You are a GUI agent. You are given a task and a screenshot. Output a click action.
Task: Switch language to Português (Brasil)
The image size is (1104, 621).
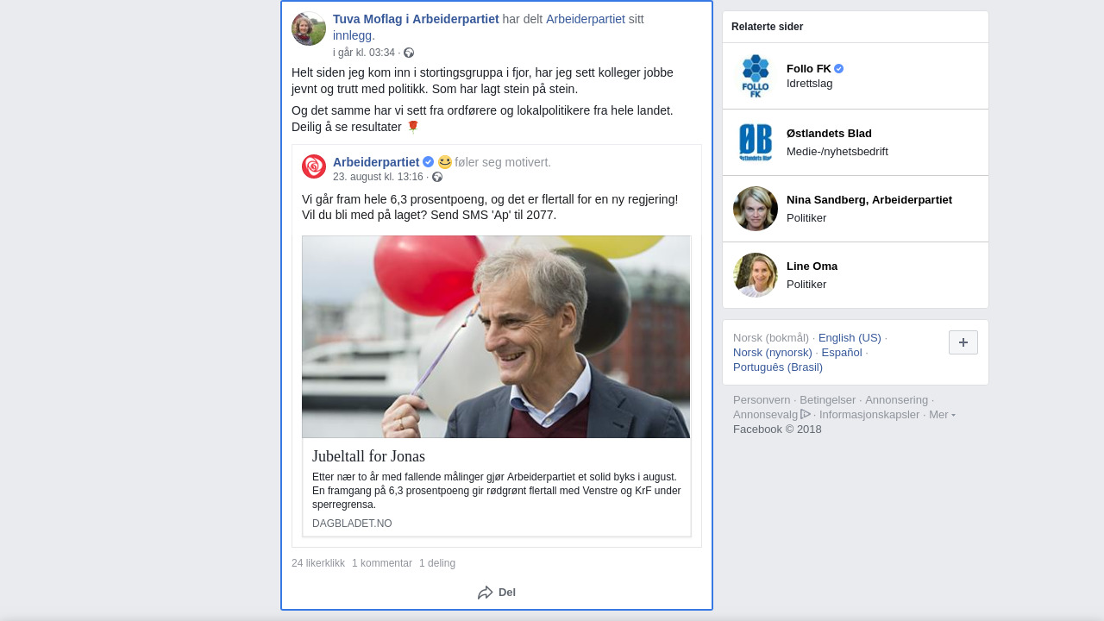(x=778, y=367)
